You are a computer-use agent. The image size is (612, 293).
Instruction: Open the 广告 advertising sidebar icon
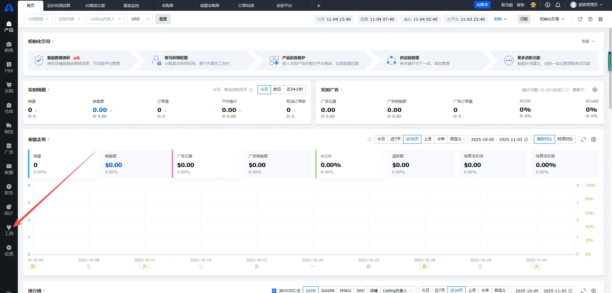[9, 148]
